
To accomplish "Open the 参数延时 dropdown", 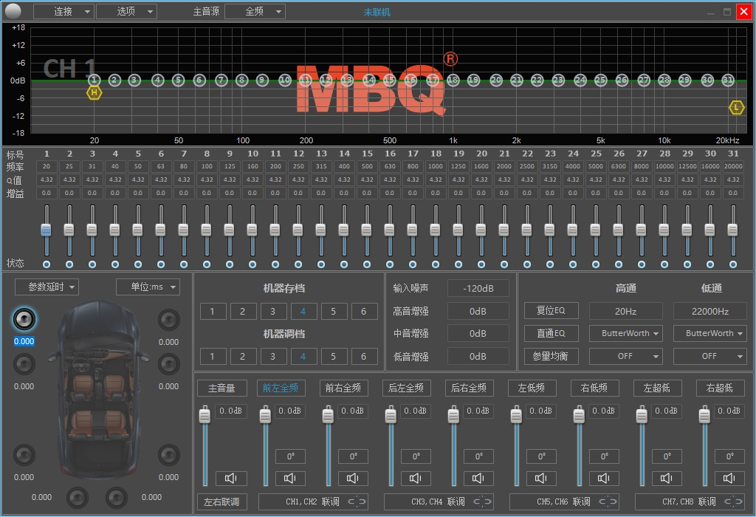I will point(47,287).
